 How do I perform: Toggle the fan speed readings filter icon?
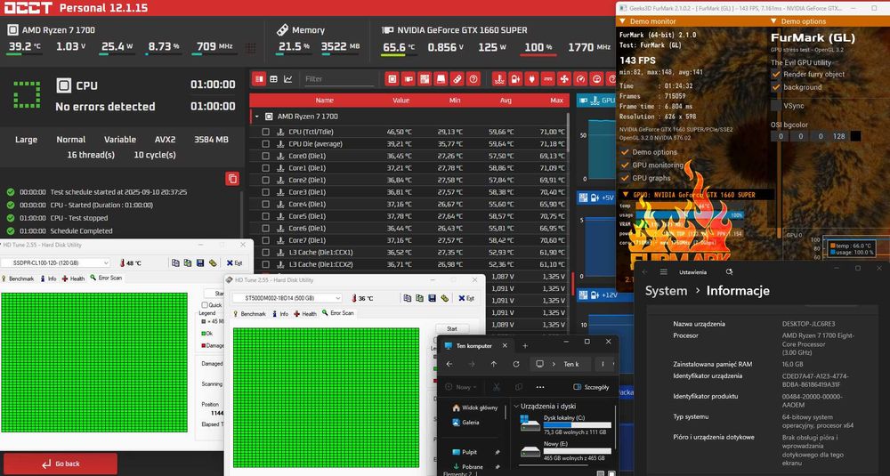[x=564, y=79]
